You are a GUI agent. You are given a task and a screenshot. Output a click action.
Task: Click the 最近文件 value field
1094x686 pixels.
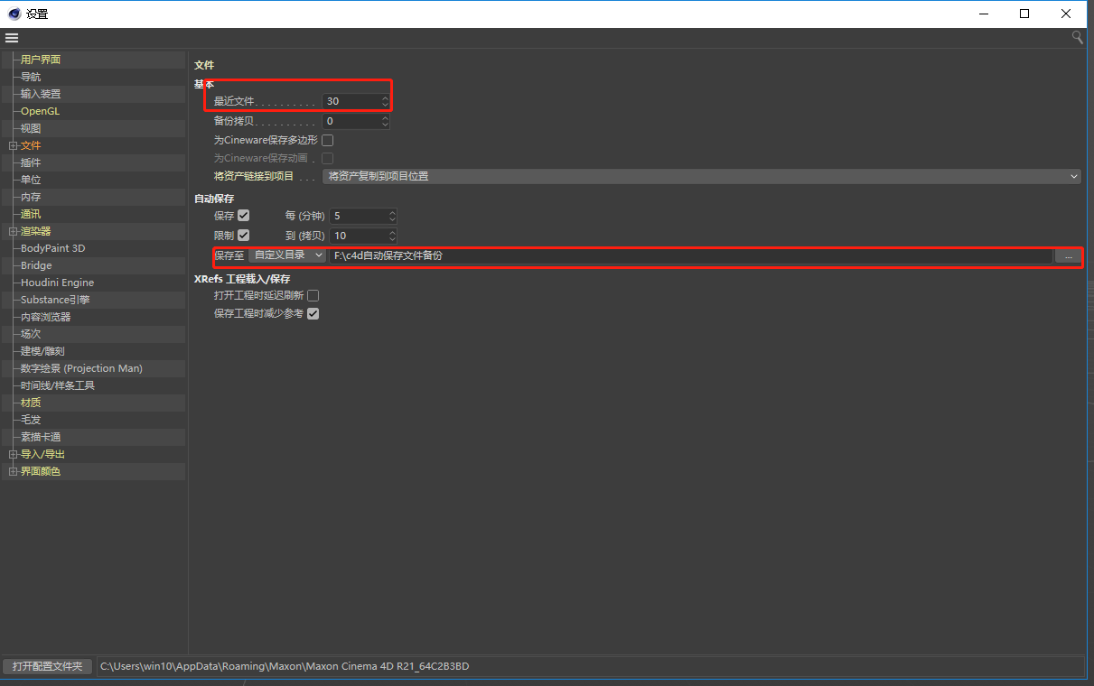click(351, 101)
